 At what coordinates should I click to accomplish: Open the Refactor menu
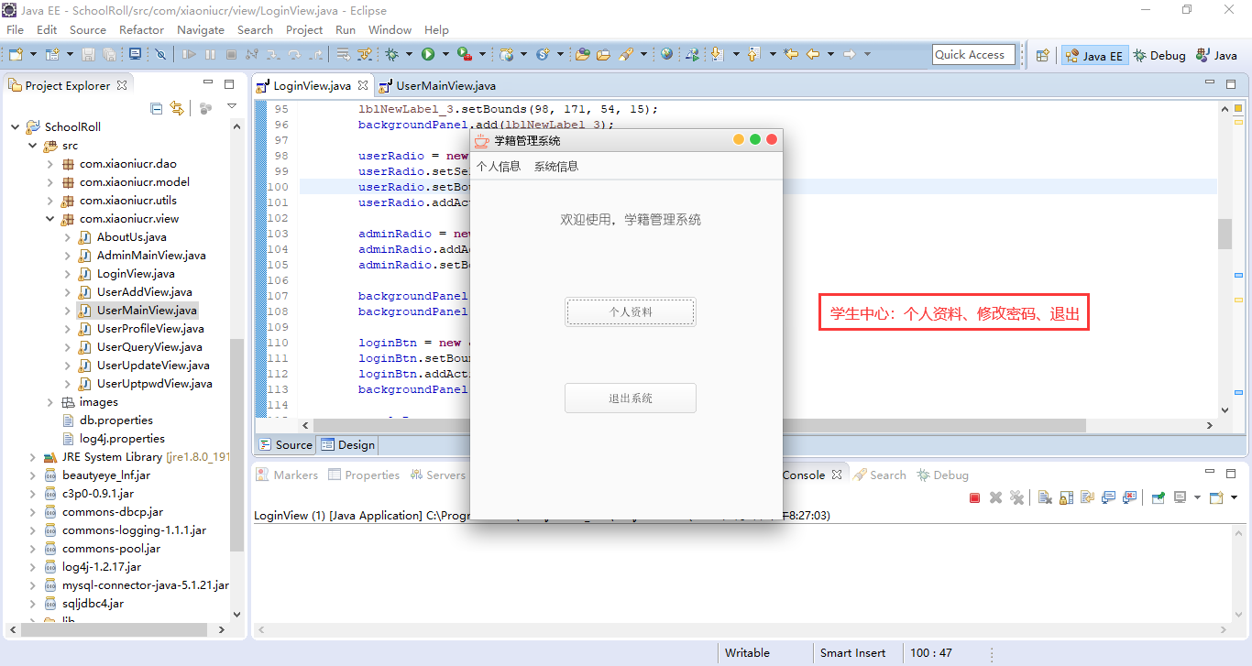point(141,29)
